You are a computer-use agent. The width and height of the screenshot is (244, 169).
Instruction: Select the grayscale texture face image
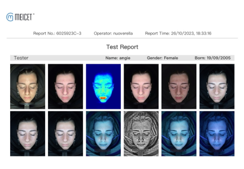pyautogui.click(x=141, y=134)
